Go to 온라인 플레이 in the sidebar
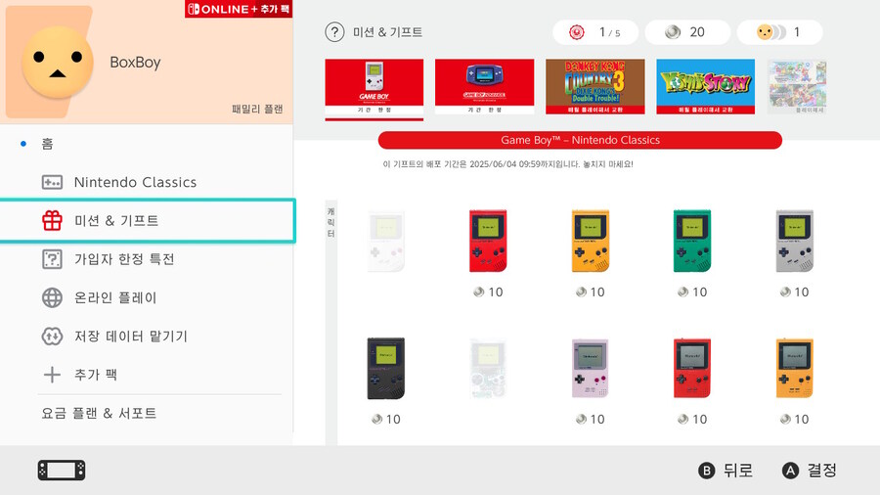Viewport: 880px width, 495px height. click(x=147, y=297)
